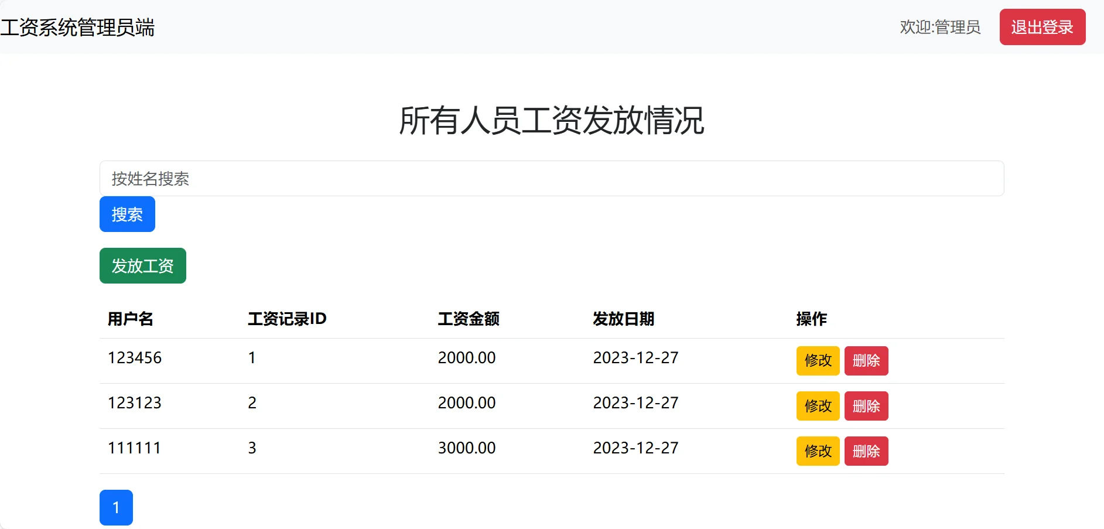Screen dimensions: 1104x529
Task: Click the 搜索 search button
Action: [x=127, y=214]
